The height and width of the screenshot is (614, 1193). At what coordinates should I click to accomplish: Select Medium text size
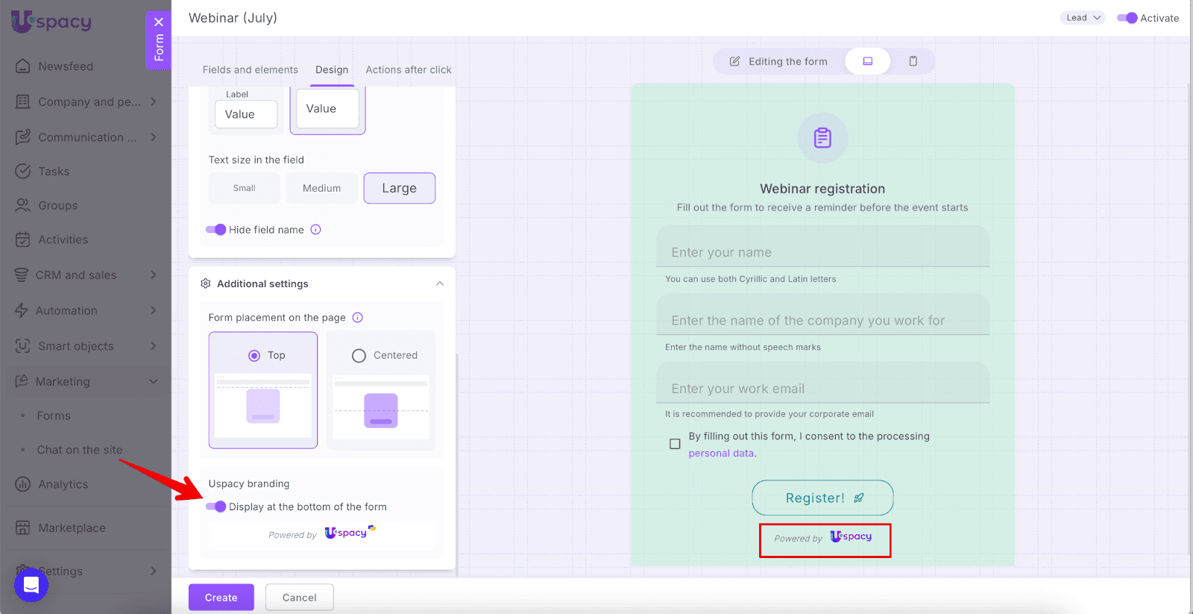point(322,188)
